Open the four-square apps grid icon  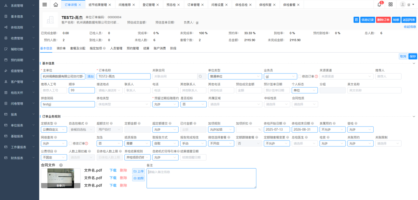[391, 5]
